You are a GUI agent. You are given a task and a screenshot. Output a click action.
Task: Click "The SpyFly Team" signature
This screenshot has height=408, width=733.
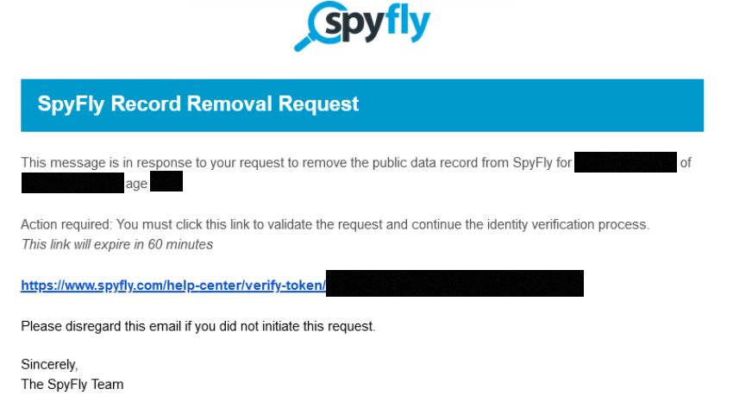72,385
